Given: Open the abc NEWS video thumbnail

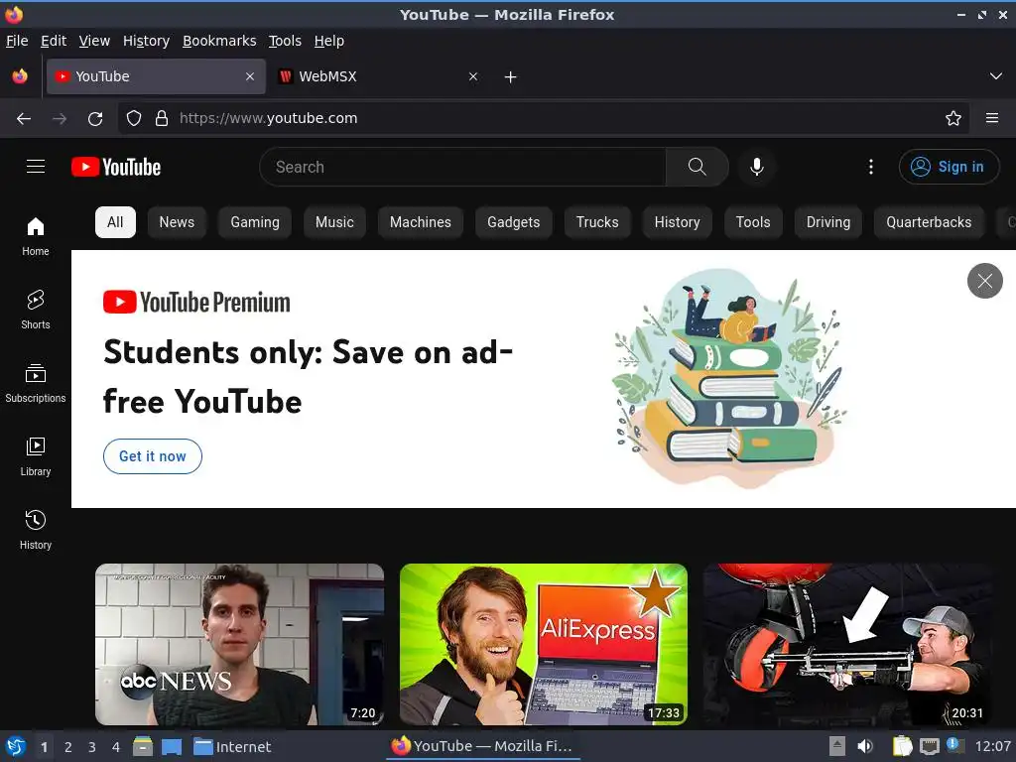Looking at the screenshot, I should pyautogui.click(x=240, y=644).
